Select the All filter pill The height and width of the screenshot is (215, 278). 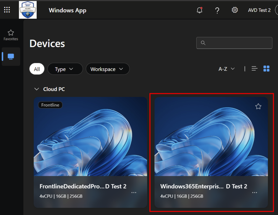point(37,69)
